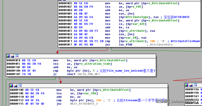Select the jump target label loc_918E
This screenshot has width=202, height=106.
coord(126,45)
